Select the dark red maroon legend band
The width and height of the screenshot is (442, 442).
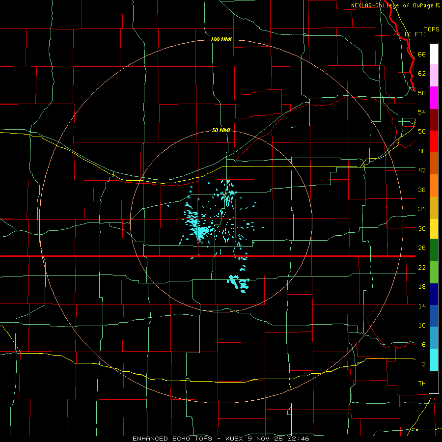(434, 120)
